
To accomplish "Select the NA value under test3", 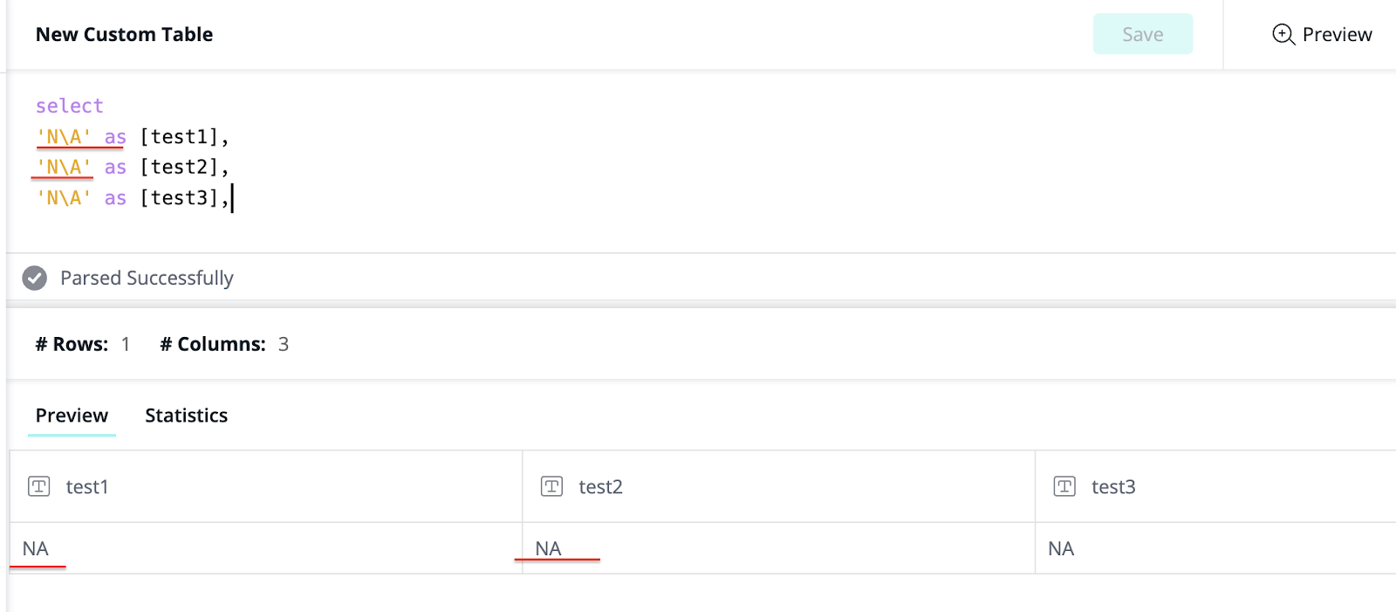I will (1061, 548).
